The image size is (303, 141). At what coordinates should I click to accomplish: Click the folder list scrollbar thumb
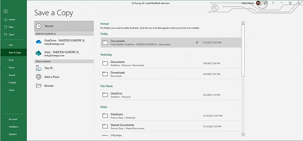click(x=243, y=51)
